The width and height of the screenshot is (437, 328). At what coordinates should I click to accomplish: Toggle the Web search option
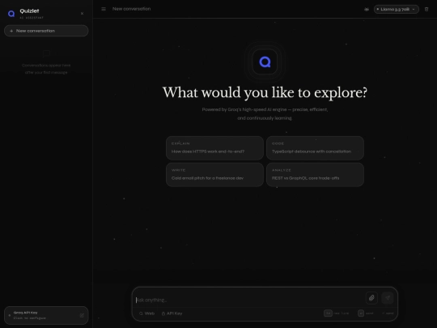(146, 313)
